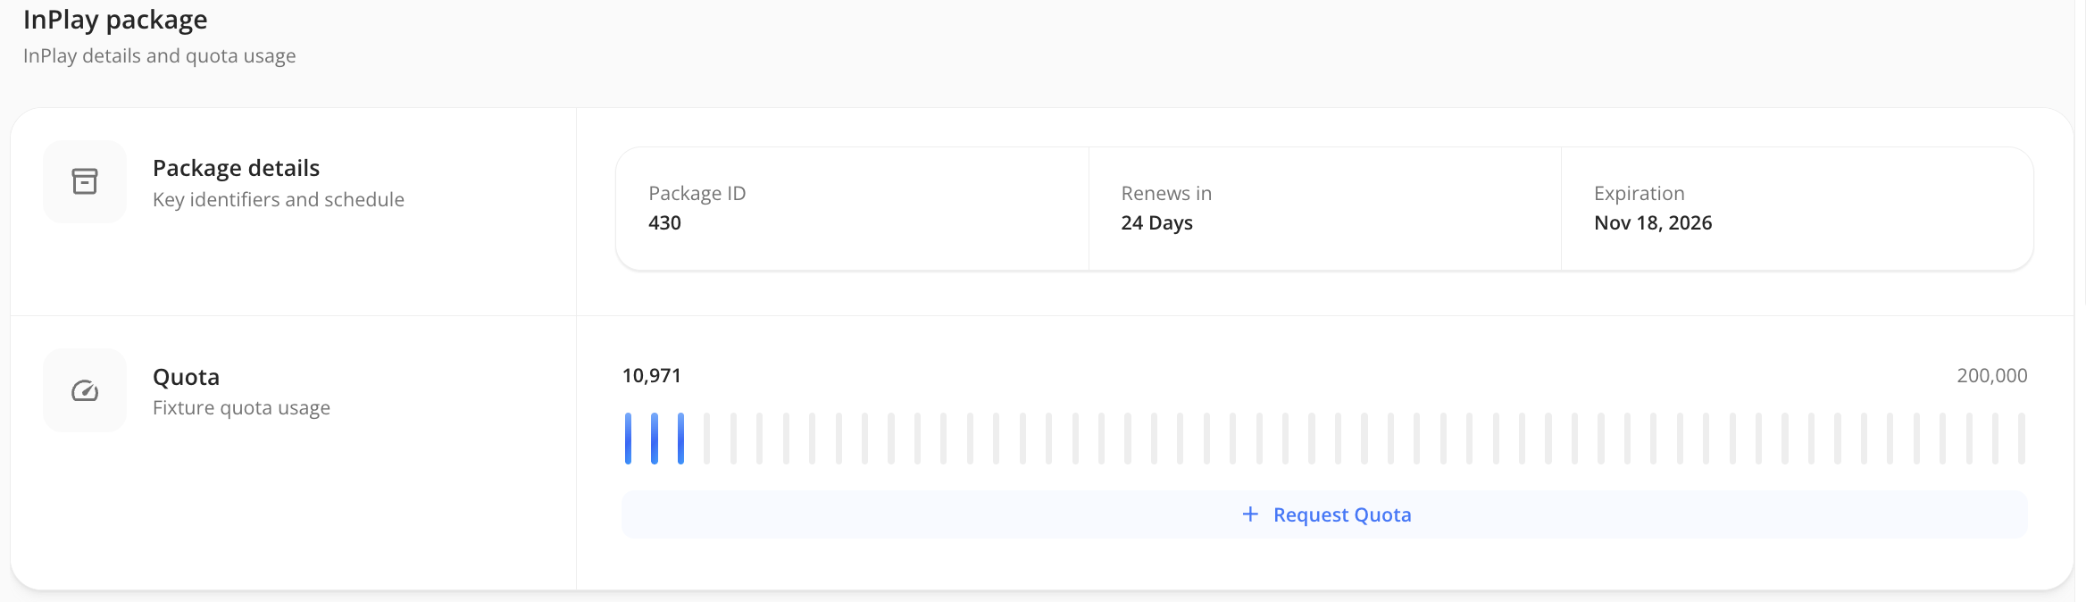Viewport: 2086px width, 602px height.
Task: Click the Package details archive box icon
Action: tap(85, 181)
